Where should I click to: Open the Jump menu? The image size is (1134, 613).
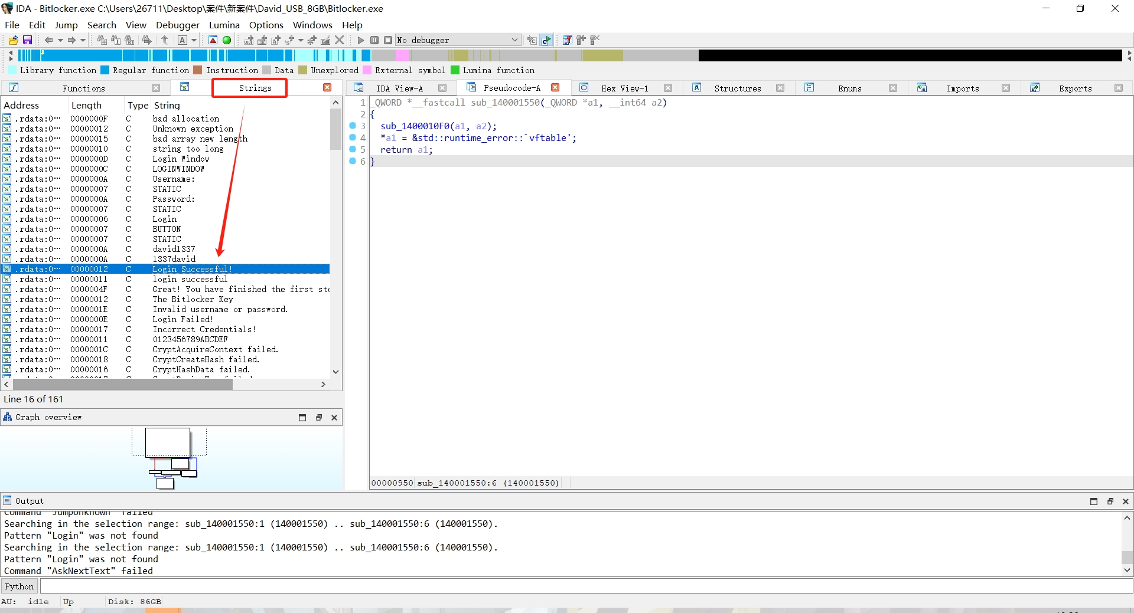pos(66,25)
